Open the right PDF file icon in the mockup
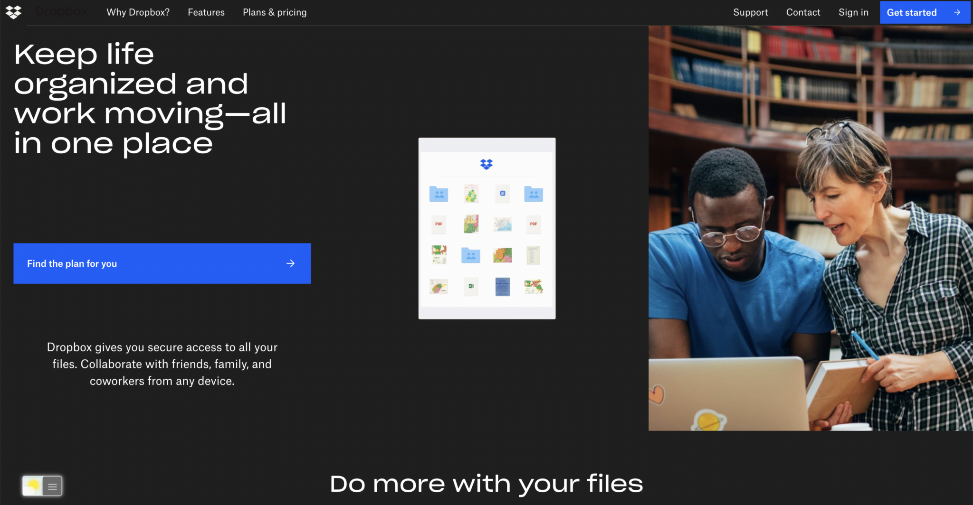 [534, 224]
